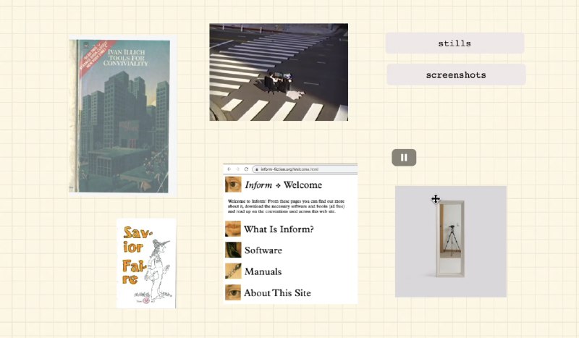Click the screenshots button
This screenshot has width=579, height=338.
[x=456, y=75]
